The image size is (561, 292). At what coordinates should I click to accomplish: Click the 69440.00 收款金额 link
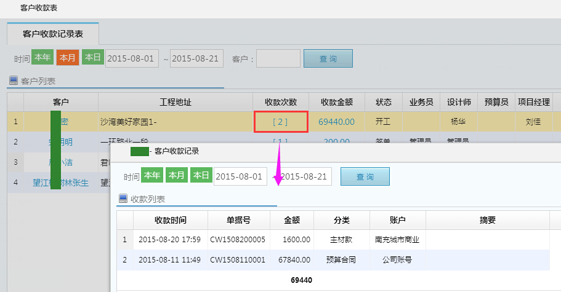coord(336,122)
